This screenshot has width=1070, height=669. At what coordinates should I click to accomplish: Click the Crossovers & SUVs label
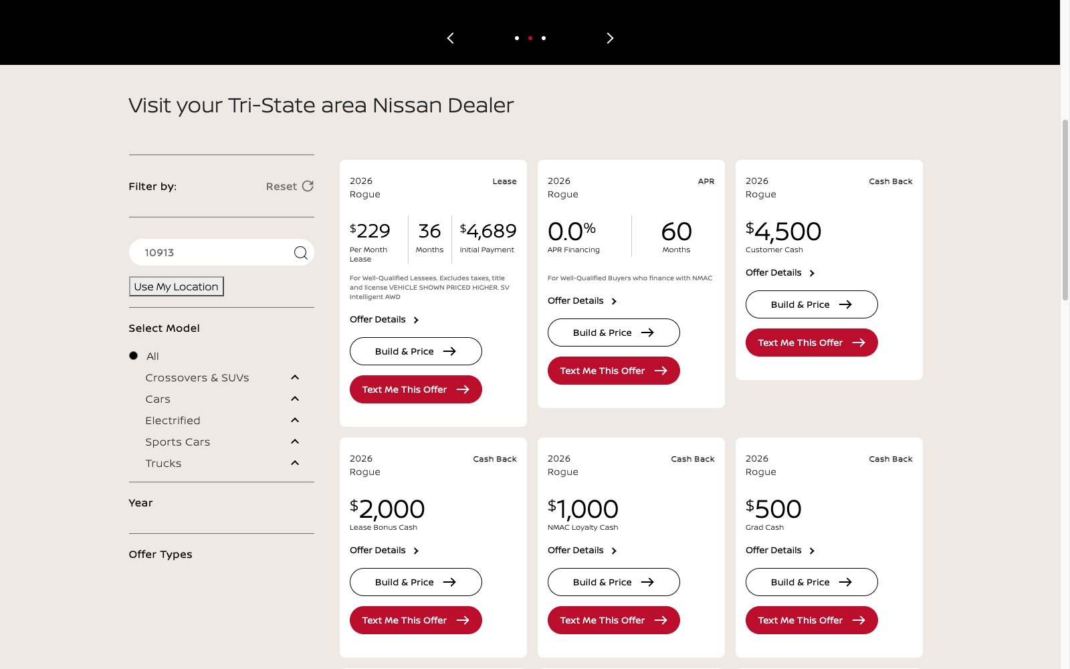[197, 378]
